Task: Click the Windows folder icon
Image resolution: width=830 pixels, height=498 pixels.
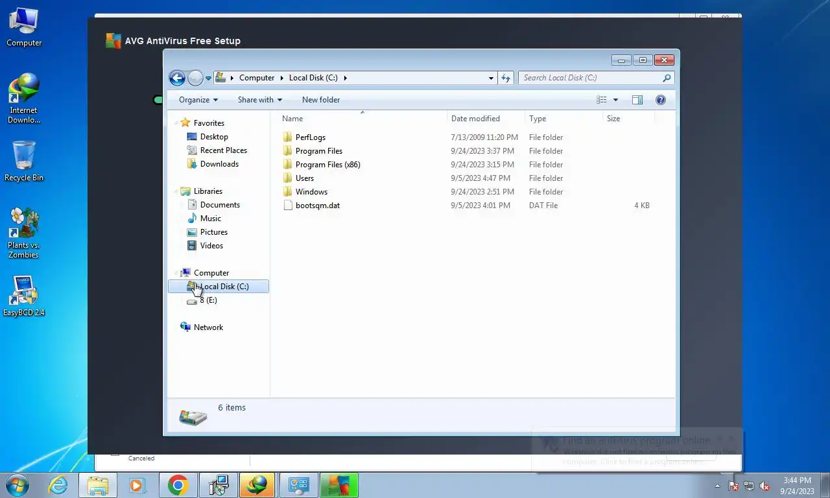Action: coord(288,192)
